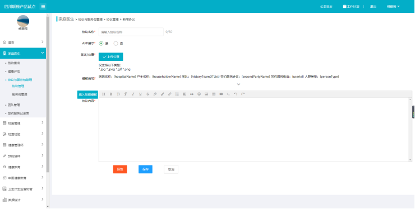Open the emoji picker icon
The image size is (415, 209).
(199, 94)
